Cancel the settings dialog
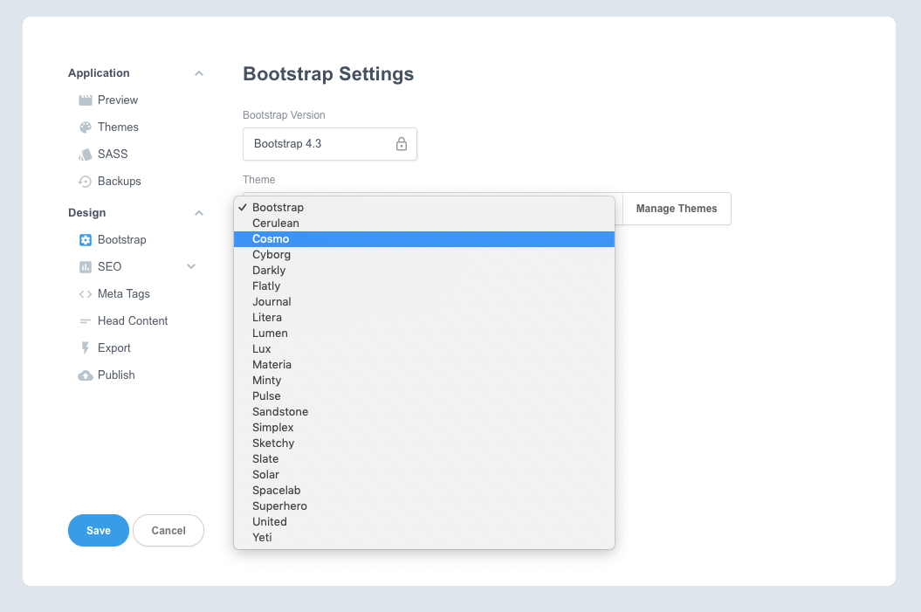Viewport: 921px width, 612px height. tap(168, 530)
